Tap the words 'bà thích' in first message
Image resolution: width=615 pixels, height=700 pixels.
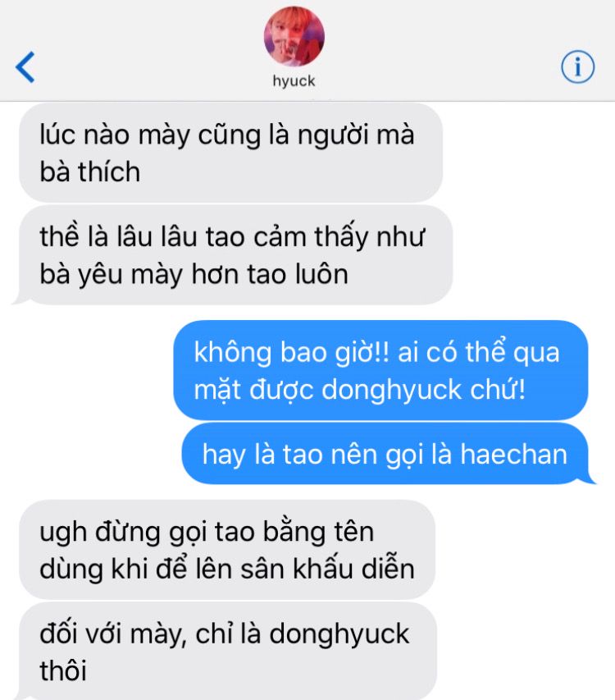89,172
